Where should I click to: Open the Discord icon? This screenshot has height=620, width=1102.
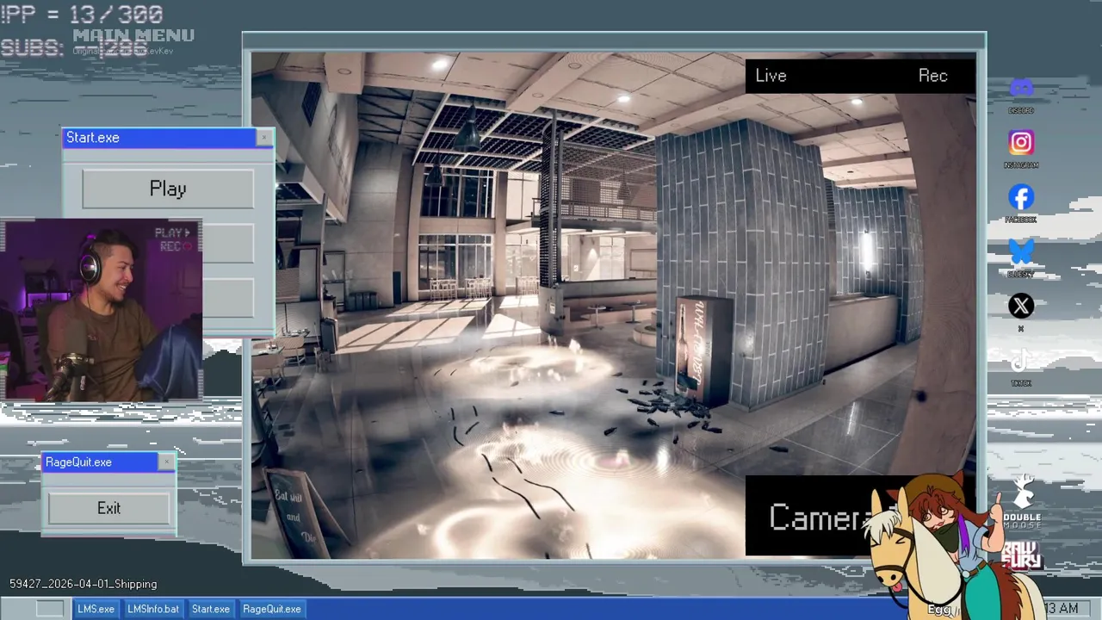[x=1021, y=89]
